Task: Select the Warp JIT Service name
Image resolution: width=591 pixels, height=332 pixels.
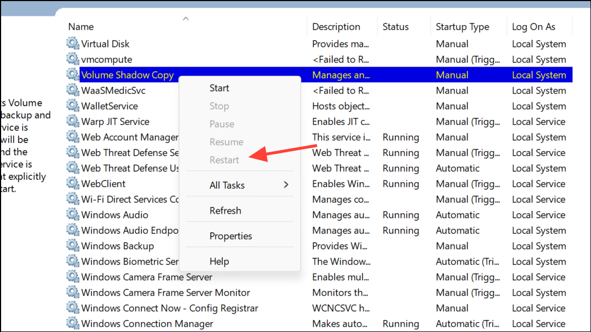Action: (x=115, y=122)
